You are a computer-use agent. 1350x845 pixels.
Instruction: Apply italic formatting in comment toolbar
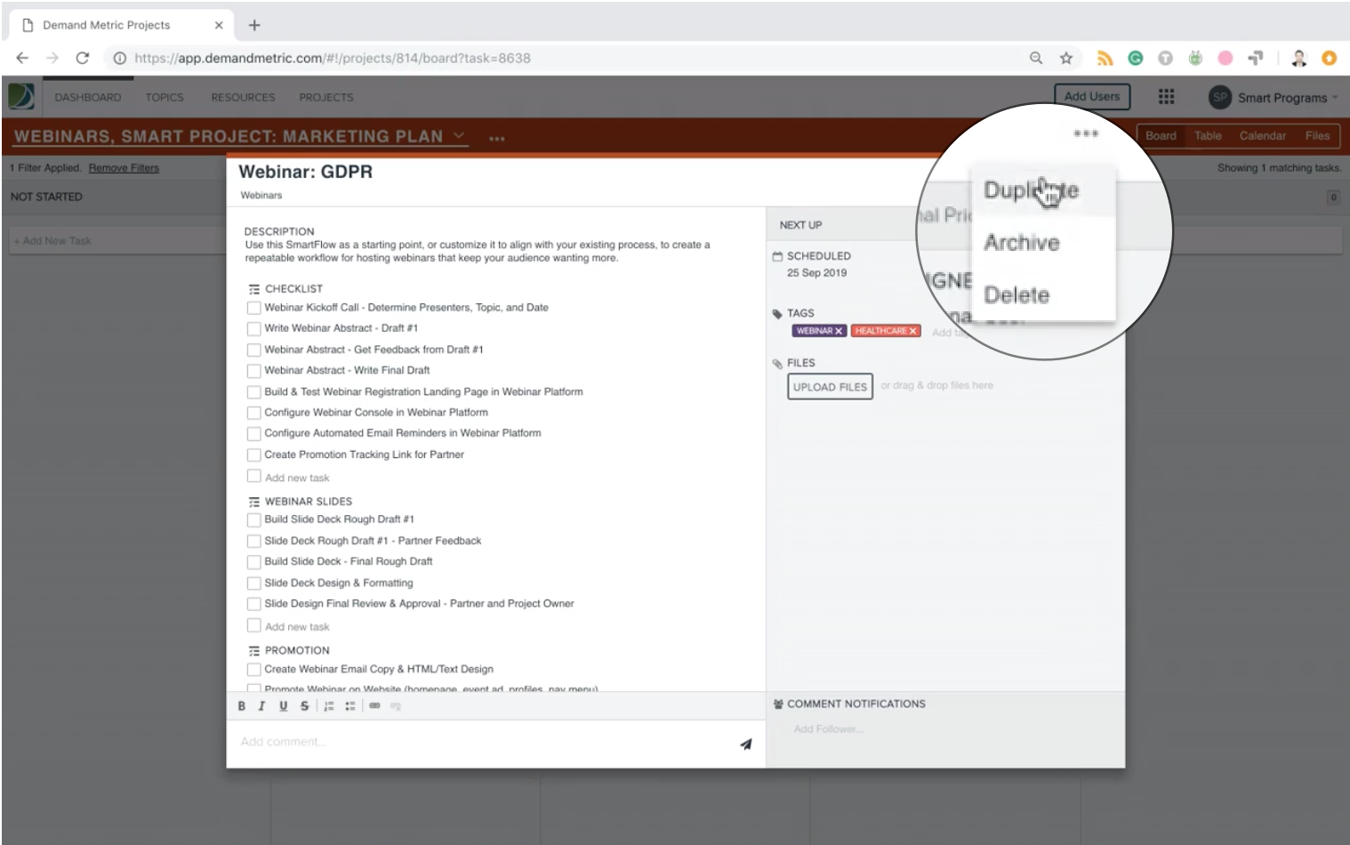[261, 706]
